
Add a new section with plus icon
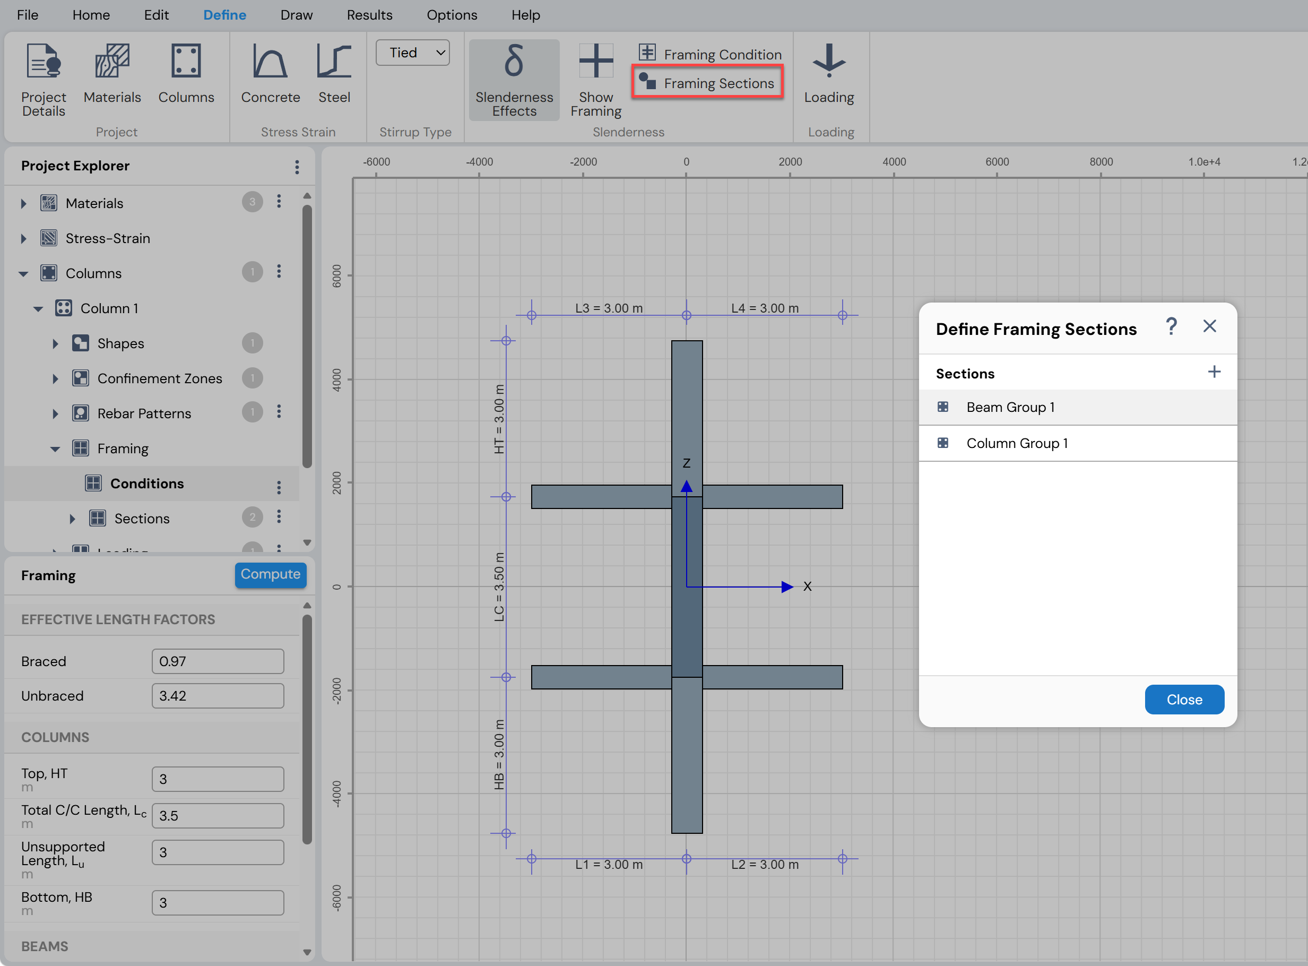[1214, 372]
